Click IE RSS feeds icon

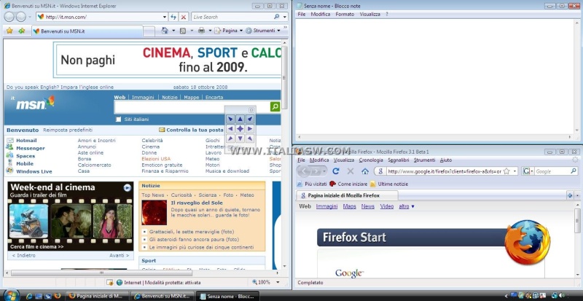click(x=183, y=31)
